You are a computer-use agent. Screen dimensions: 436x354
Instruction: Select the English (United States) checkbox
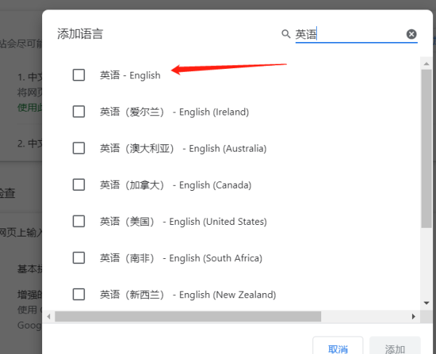point(78,221)
